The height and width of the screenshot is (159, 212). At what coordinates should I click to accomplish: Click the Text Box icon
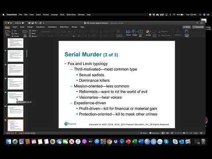click(x=140, y=33)
